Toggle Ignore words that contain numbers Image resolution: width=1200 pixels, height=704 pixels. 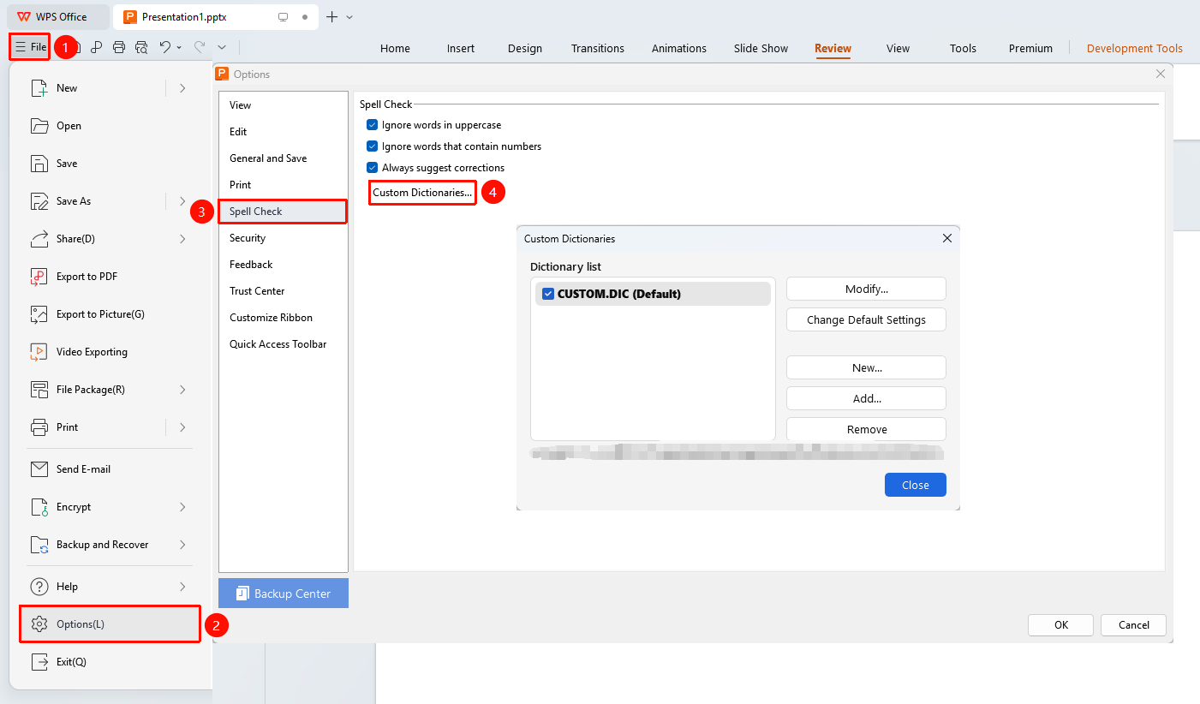pos(372,146)
